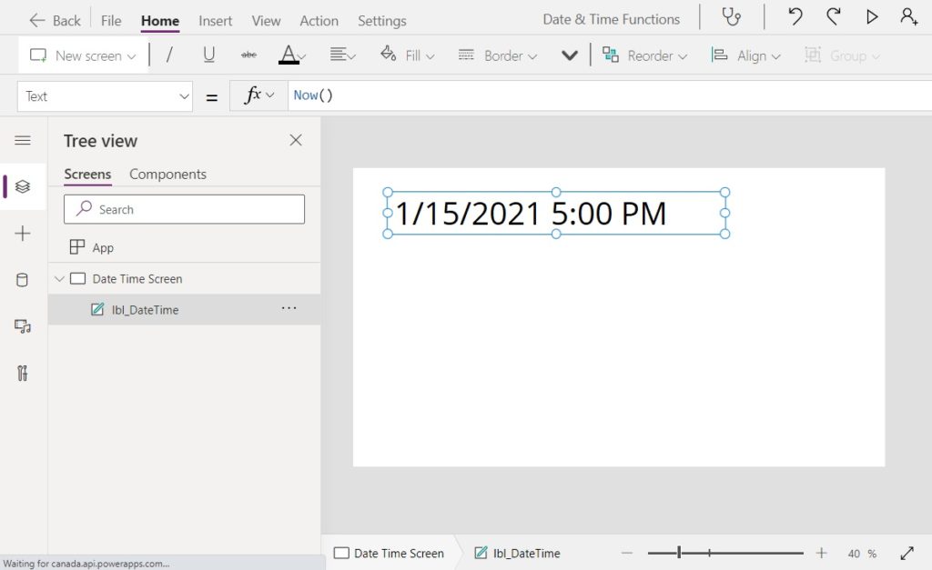Switch to the Components tab

[x=167, y=174]
